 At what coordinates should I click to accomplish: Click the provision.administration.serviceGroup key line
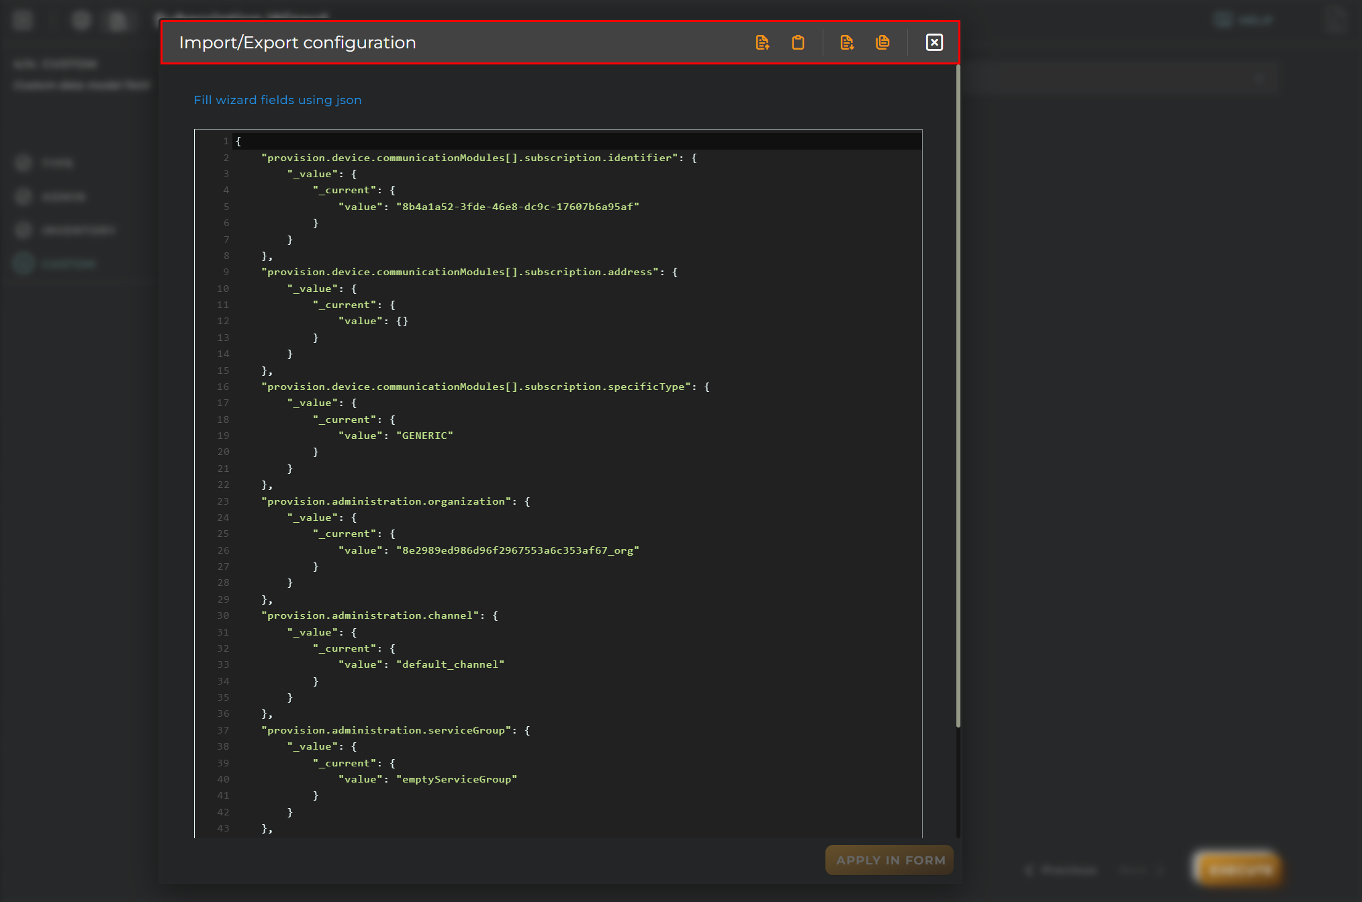[396, 730]
